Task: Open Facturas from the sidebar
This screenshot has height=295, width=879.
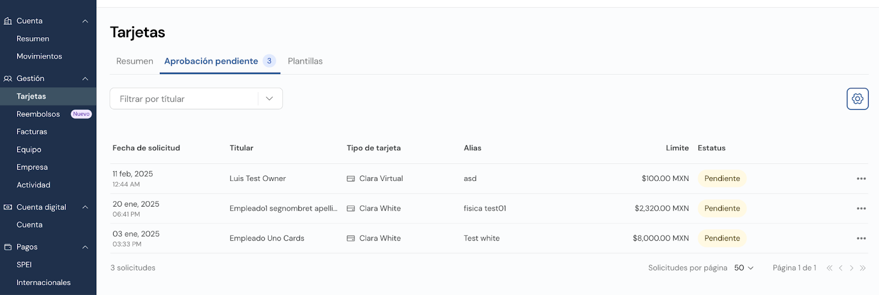Action: pyautogui.click(x=32, y=132)
